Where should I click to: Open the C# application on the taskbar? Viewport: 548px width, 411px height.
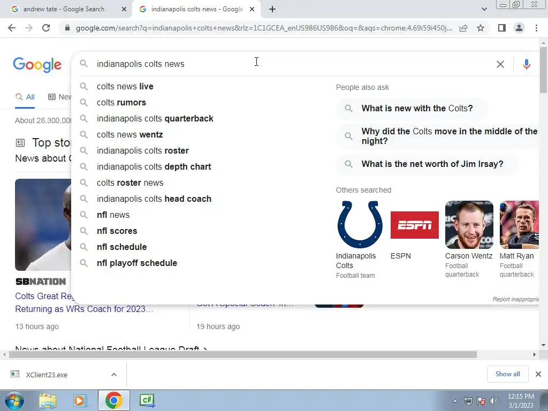pyautogui.click(x=147, y=400)
